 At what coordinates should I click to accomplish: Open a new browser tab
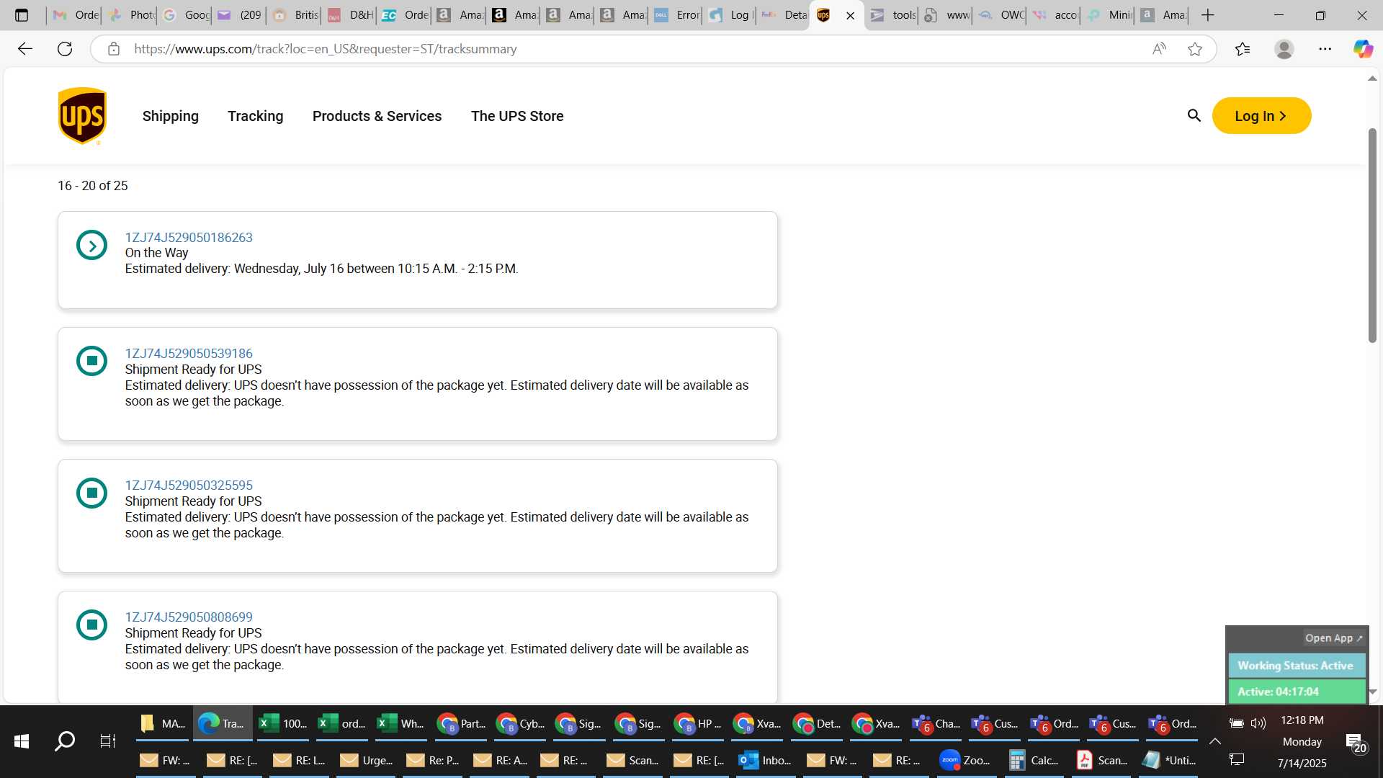tap(1208, 15)
